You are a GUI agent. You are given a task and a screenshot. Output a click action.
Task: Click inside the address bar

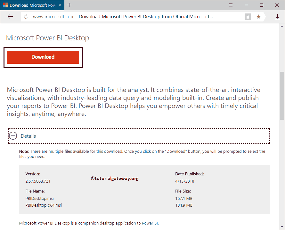click(x=144, y=16)
